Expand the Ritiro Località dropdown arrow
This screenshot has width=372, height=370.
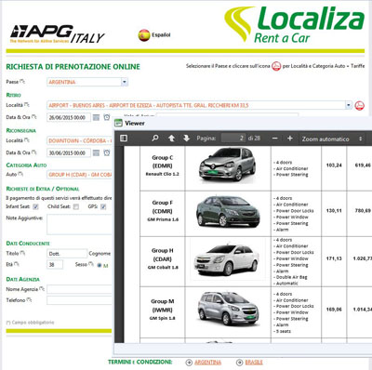[x=349, y=105]
